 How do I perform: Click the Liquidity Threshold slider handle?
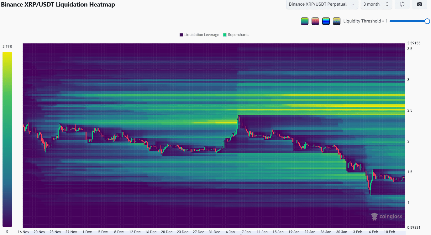427,21
